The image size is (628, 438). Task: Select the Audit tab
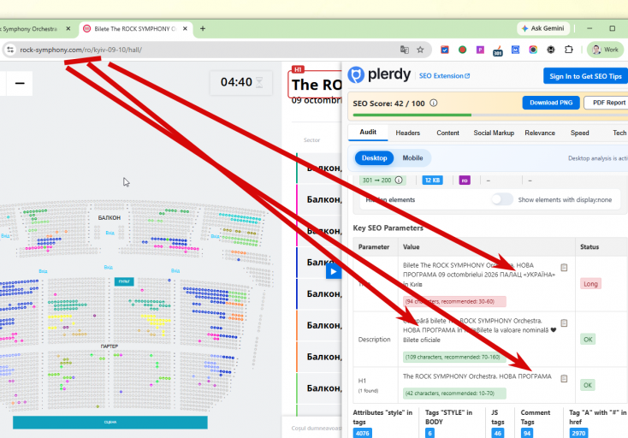368,132
